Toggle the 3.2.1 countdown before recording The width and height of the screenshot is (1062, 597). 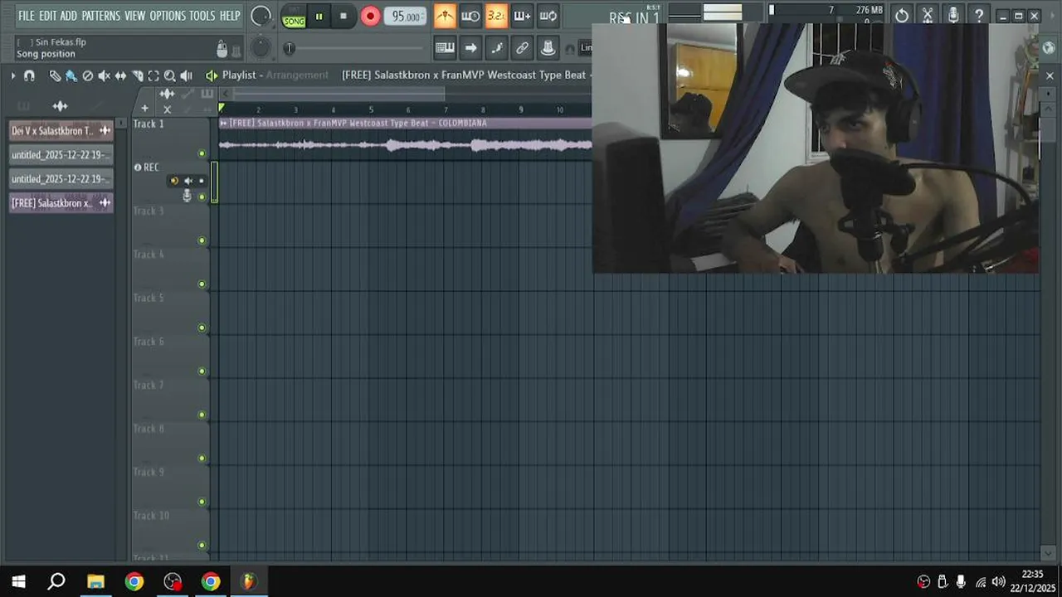[496, 16]
